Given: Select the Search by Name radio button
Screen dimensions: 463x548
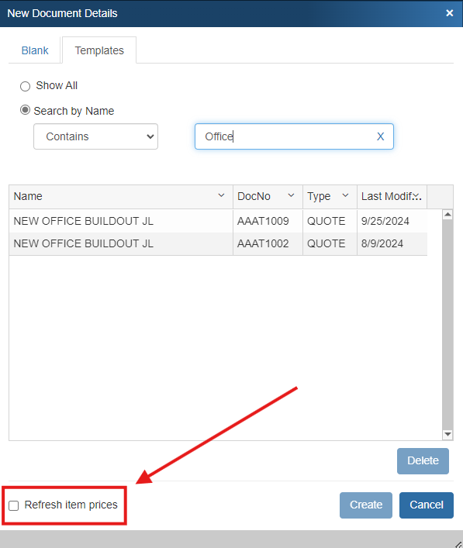Looking at the screenshot, I should [25, 110].
